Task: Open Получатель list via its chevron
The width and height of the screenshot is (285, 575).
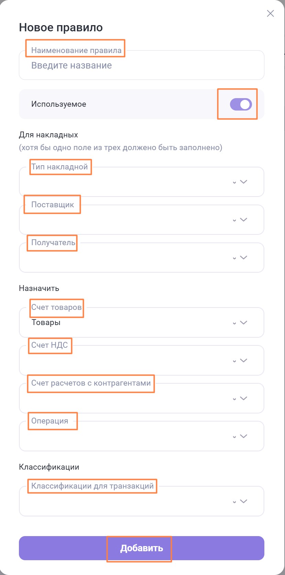Action: coord(243,258)
